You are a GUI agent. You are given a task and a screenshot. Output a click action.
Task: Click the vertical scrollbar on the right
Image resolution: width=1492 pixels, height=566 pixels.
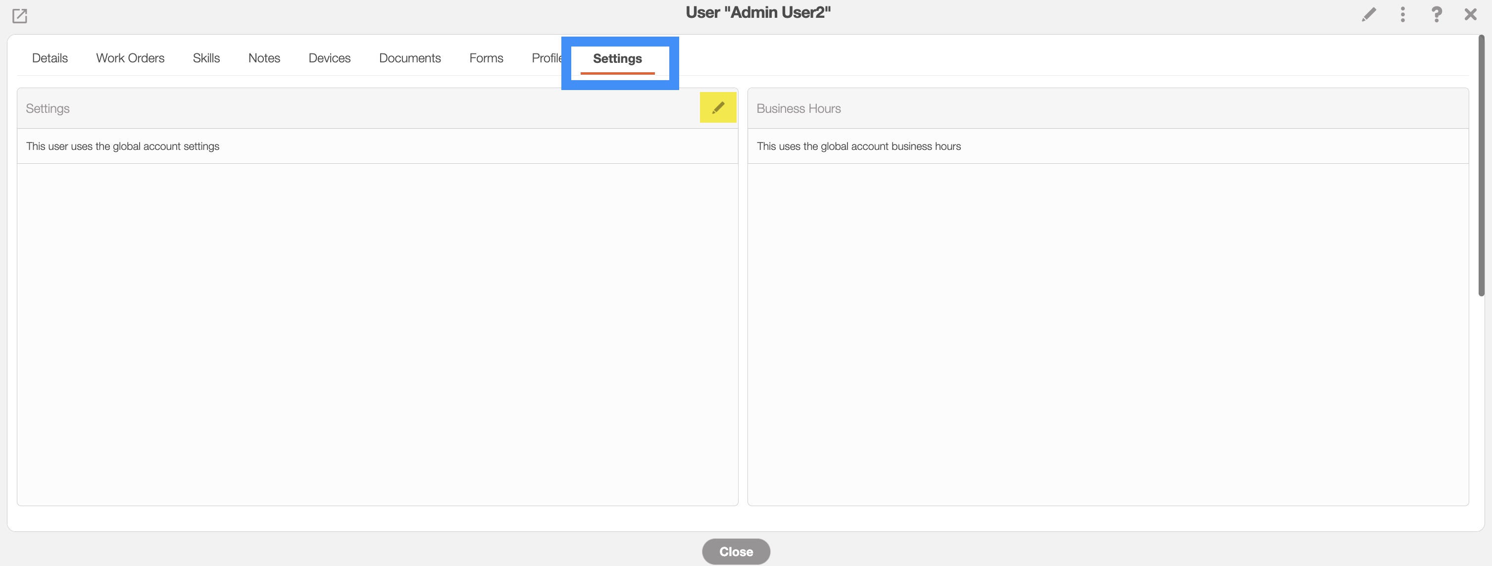pyautogui.click(x=1481, y=168)
